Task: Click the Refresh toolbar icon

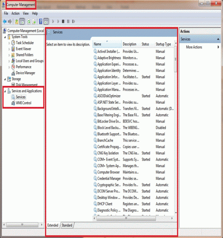Action: tap(29, 21)
